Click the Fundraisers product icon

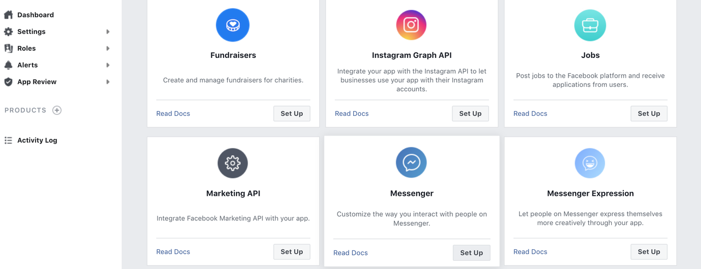click(x=233, y=25)
